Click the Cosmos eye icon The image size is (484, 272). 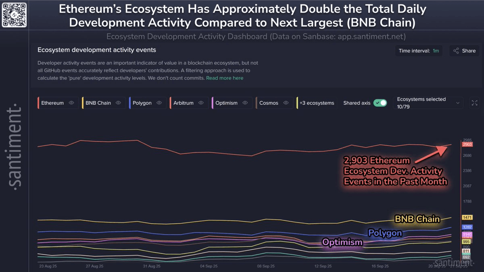[x=286, y=103]
